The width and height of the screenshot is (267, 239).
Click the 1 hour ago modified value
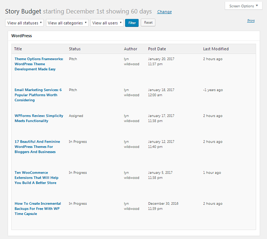[x=212, y=172]
